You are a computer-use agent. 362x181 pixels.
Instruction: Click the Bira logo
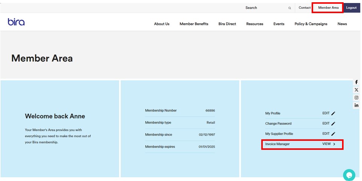point(16,22)
